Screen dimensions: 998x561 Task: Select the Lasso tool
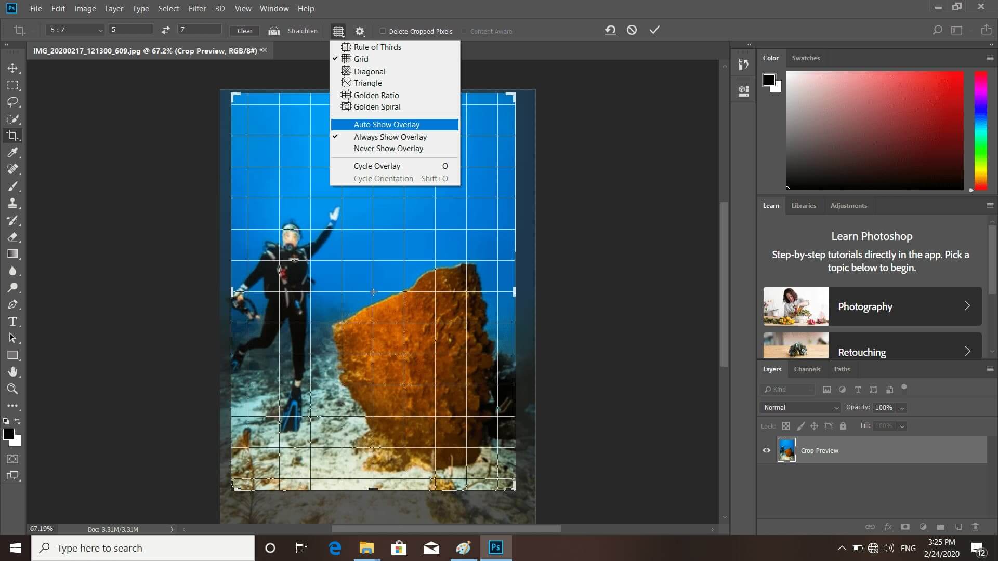click(12, 102)
